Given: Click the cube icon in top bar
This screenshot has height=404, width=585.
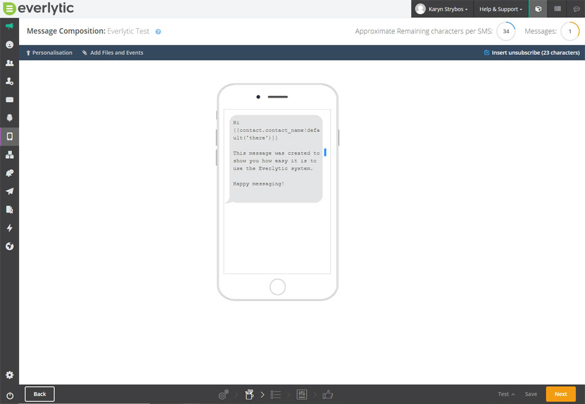Looking at the screenshot, I should [x=538, y=9].
